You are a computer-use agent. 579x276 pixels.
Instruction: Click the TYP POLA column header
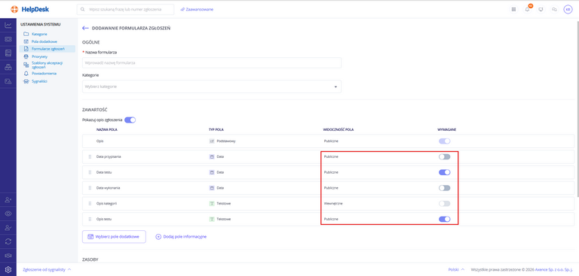tap(216, 129)
